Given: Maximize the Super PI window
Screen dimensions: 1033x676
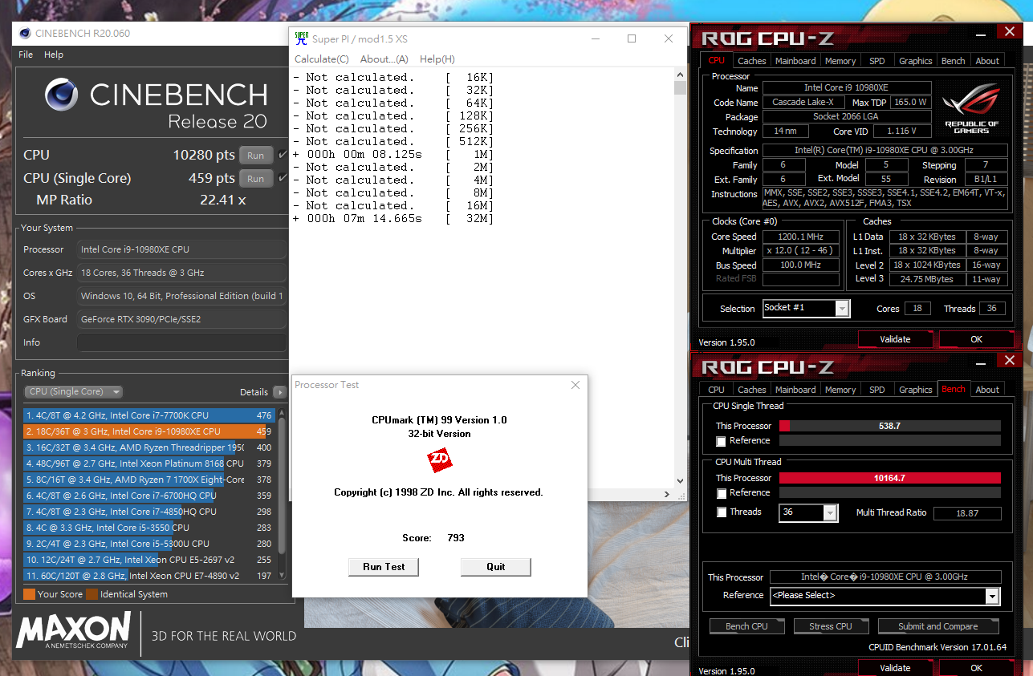Looking at the screenshot, I should pos(632,38).
